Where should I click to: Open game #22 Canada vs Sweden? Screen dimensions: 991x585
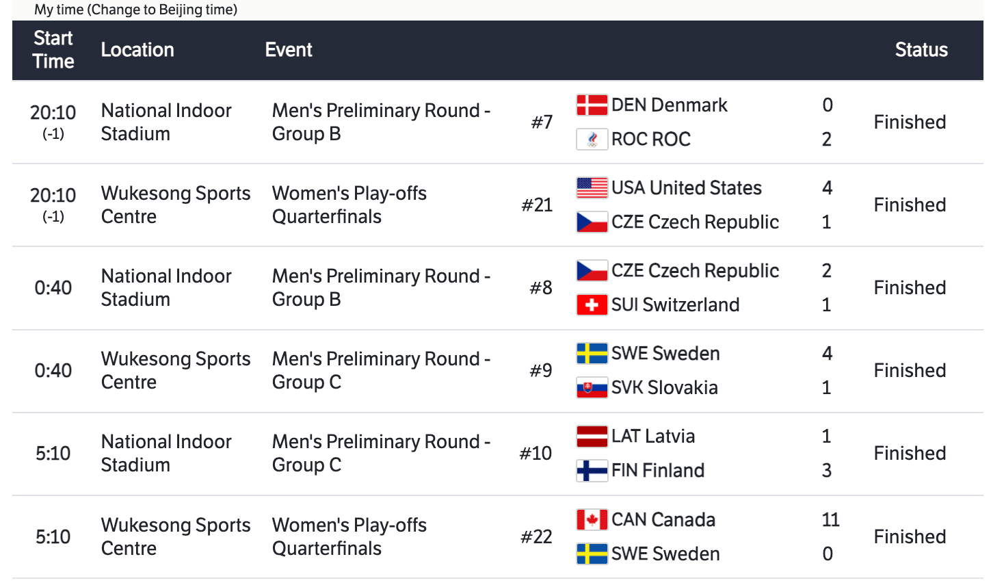[x=536, y=537]
